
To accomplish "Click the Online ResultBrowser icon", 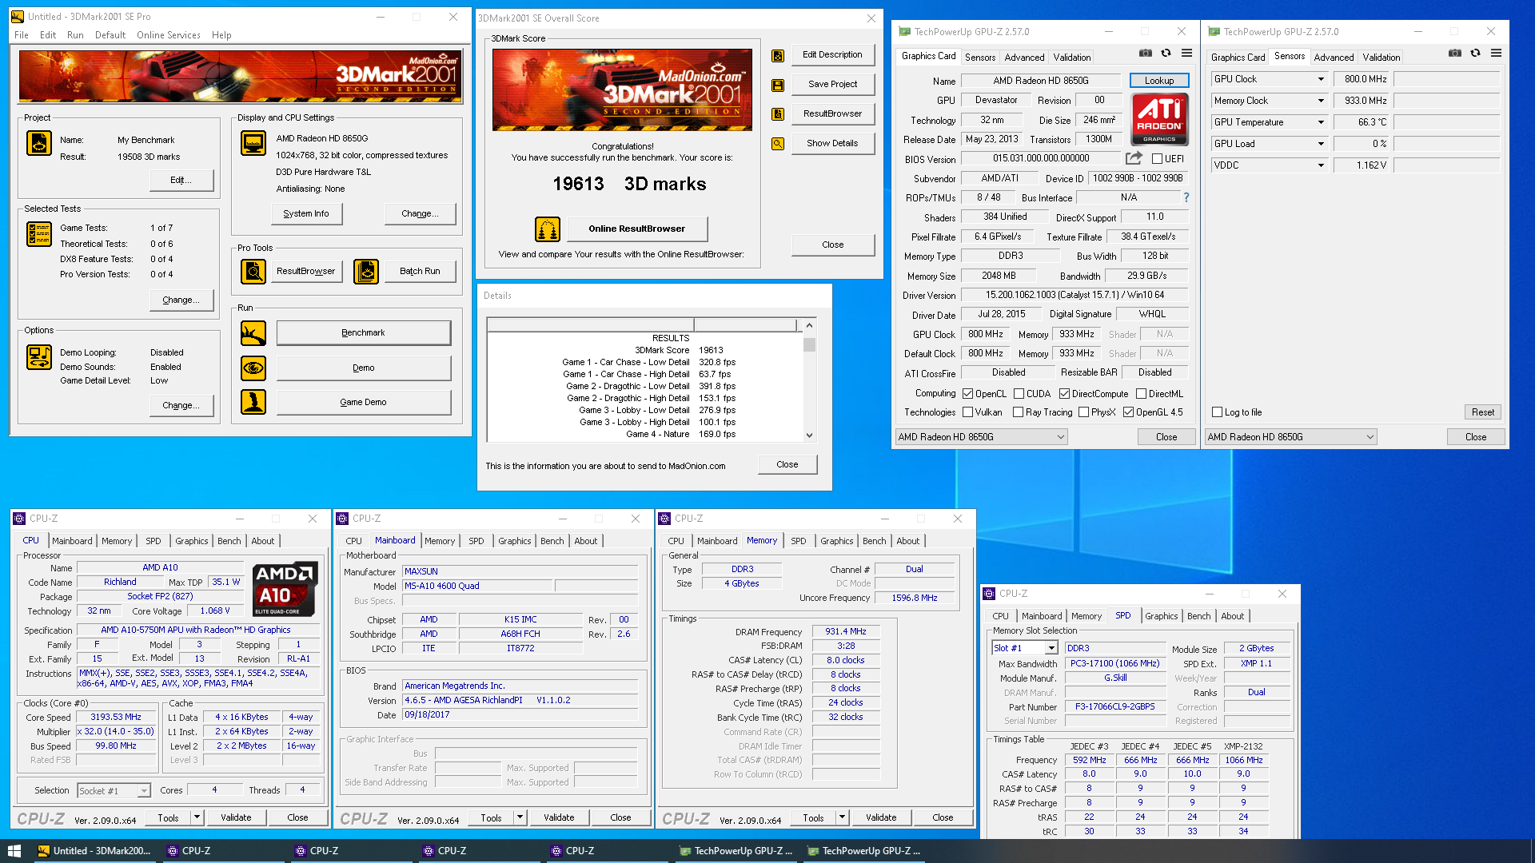I will [548, 229].
